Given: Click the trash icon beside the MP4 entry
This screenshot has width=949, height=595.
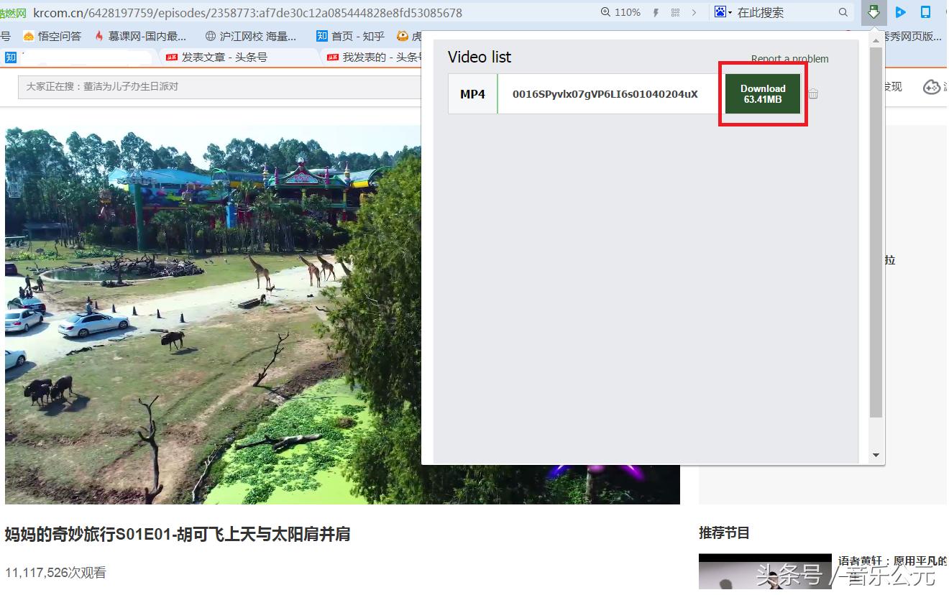Looking at the screenshot, I should coord(813,93).
